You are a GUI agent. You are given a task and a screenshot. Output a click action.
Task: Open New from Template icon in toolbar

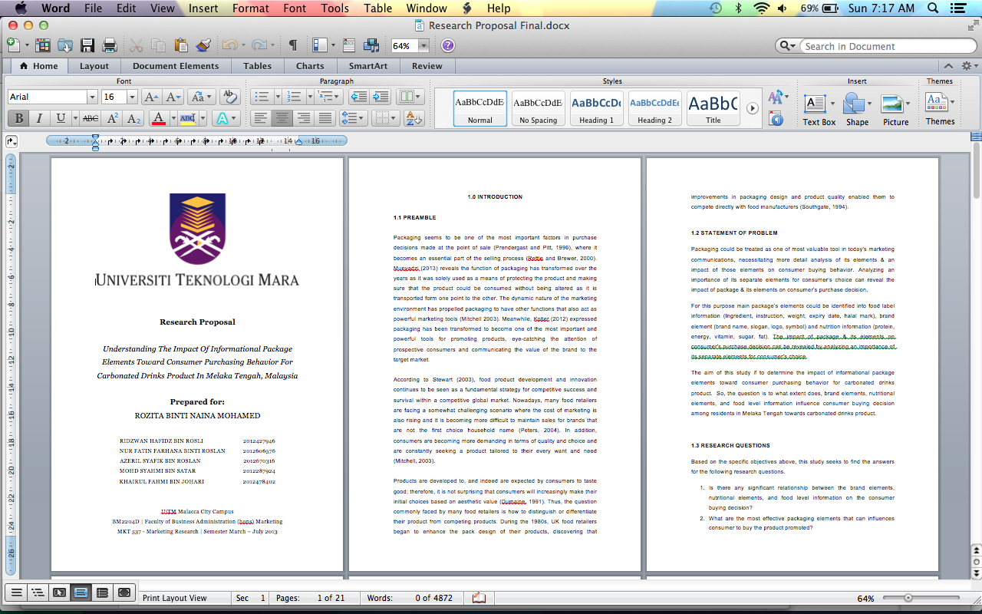click(42, 45)
